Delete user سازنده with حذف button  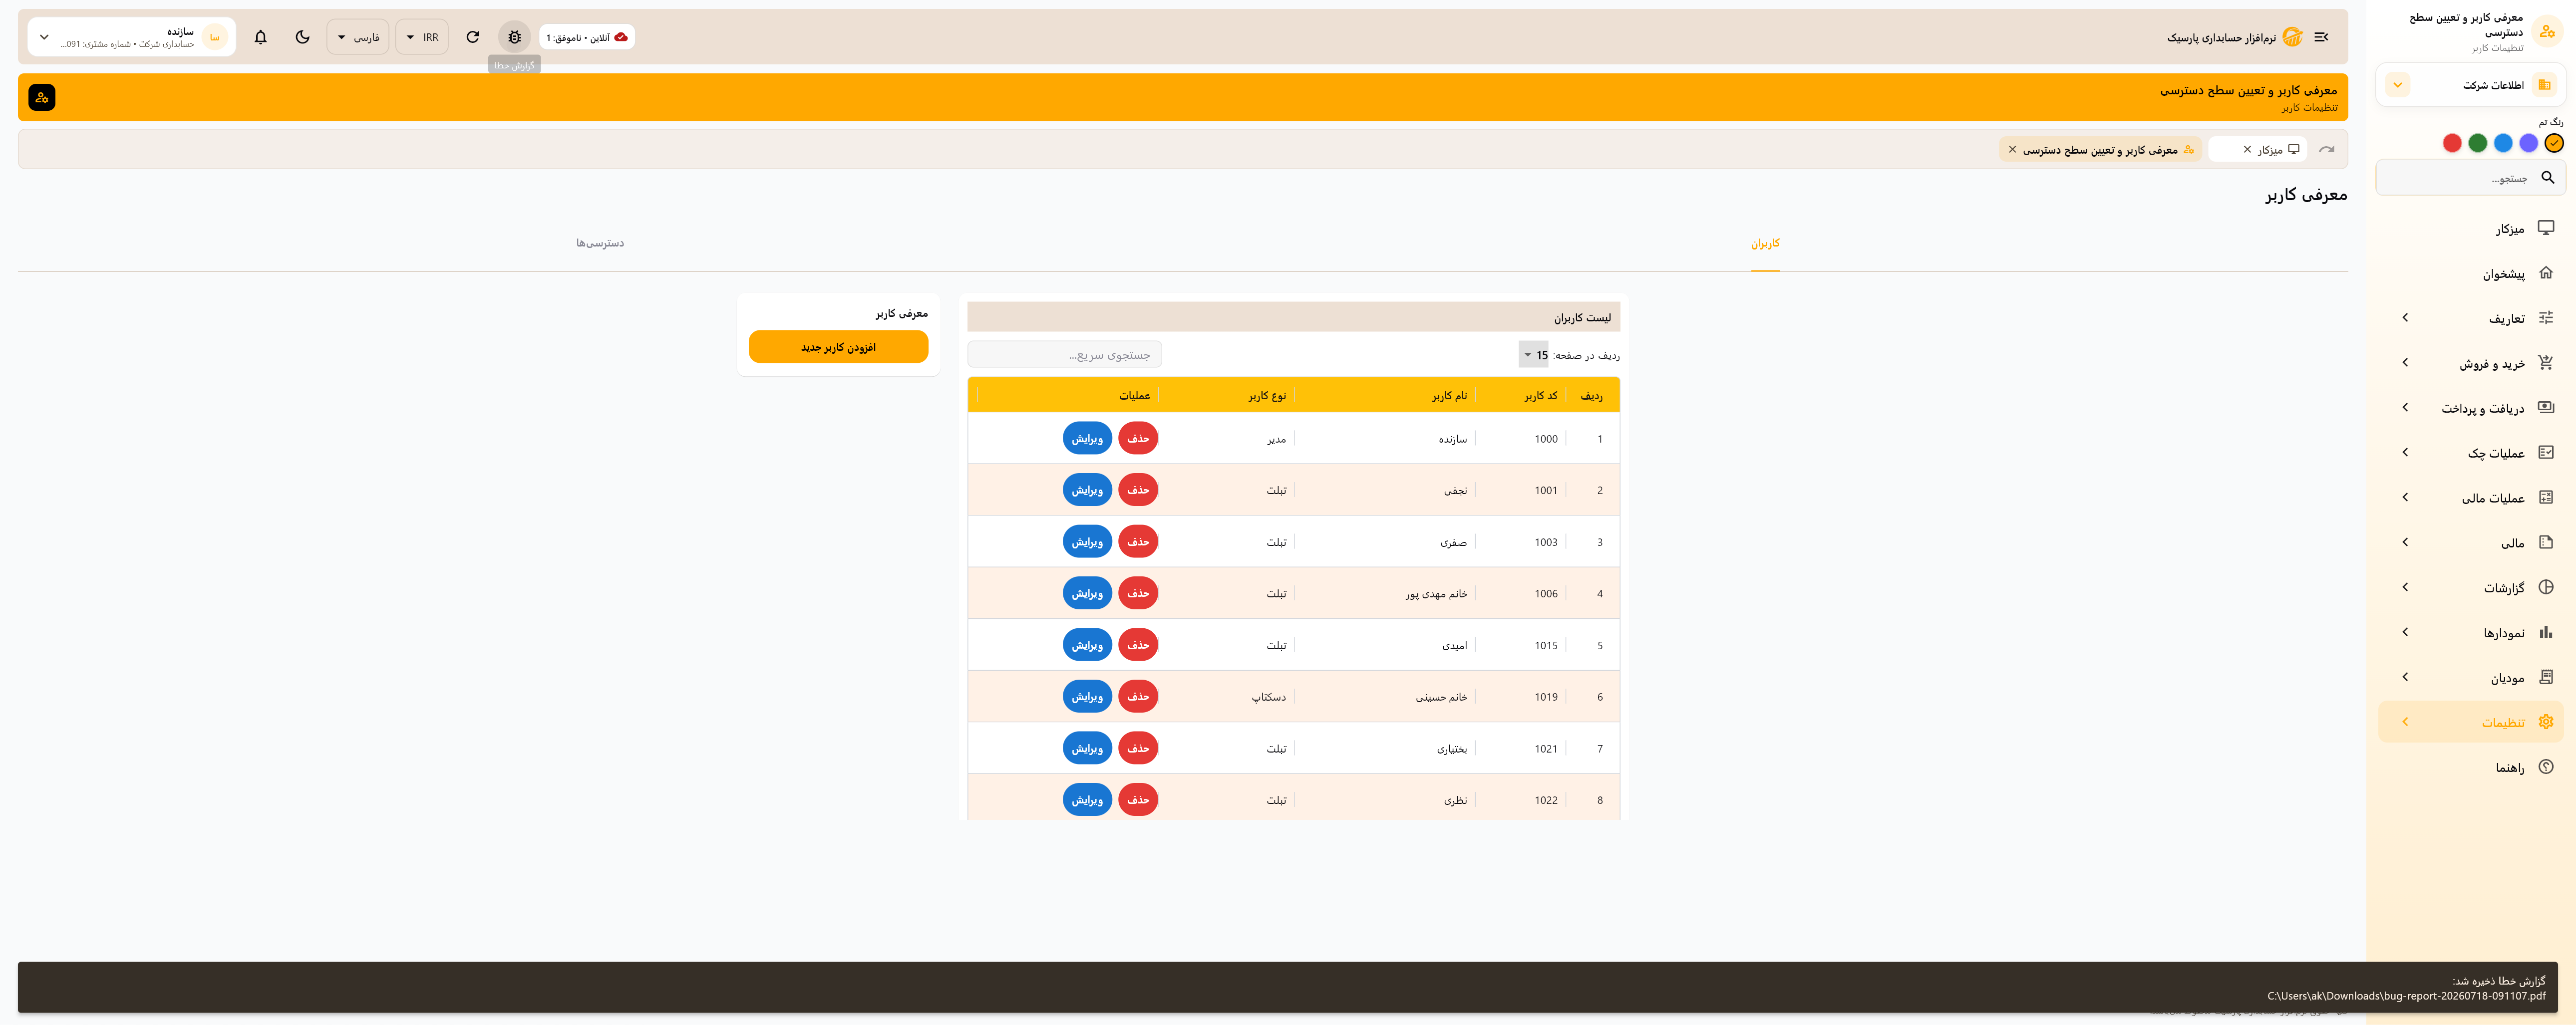tap(1138, 438)
